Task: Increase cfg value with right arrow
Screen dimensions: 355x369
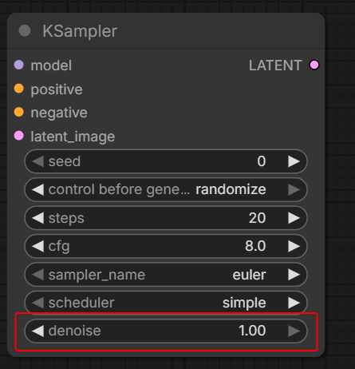Action: tap(294, 246)
